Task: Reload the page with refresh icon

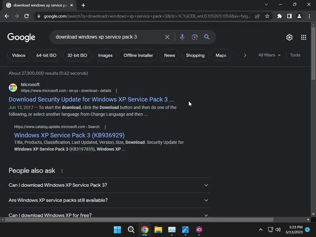Action: (27, 16)
